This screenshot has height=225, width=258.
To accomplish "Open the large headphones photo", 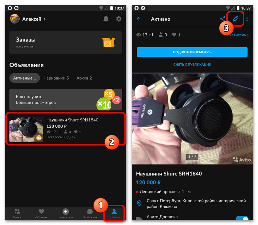I will pyautogui.click(x=192, y=119).
